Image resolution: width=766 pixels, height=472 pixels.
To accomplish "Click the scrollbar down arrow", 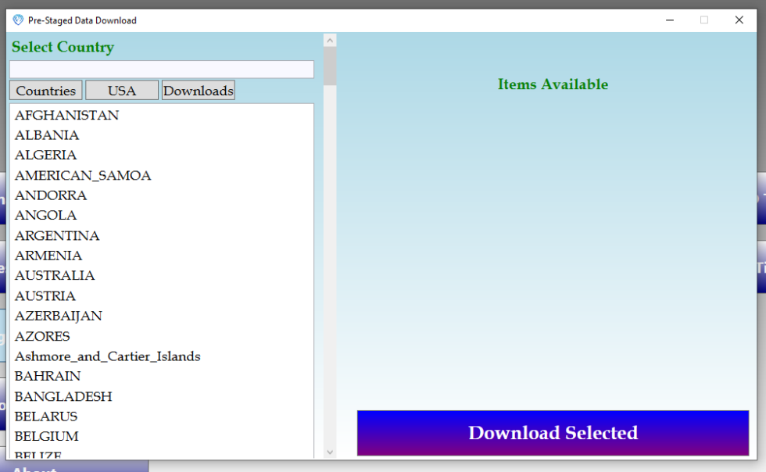I will pos(329,452).
